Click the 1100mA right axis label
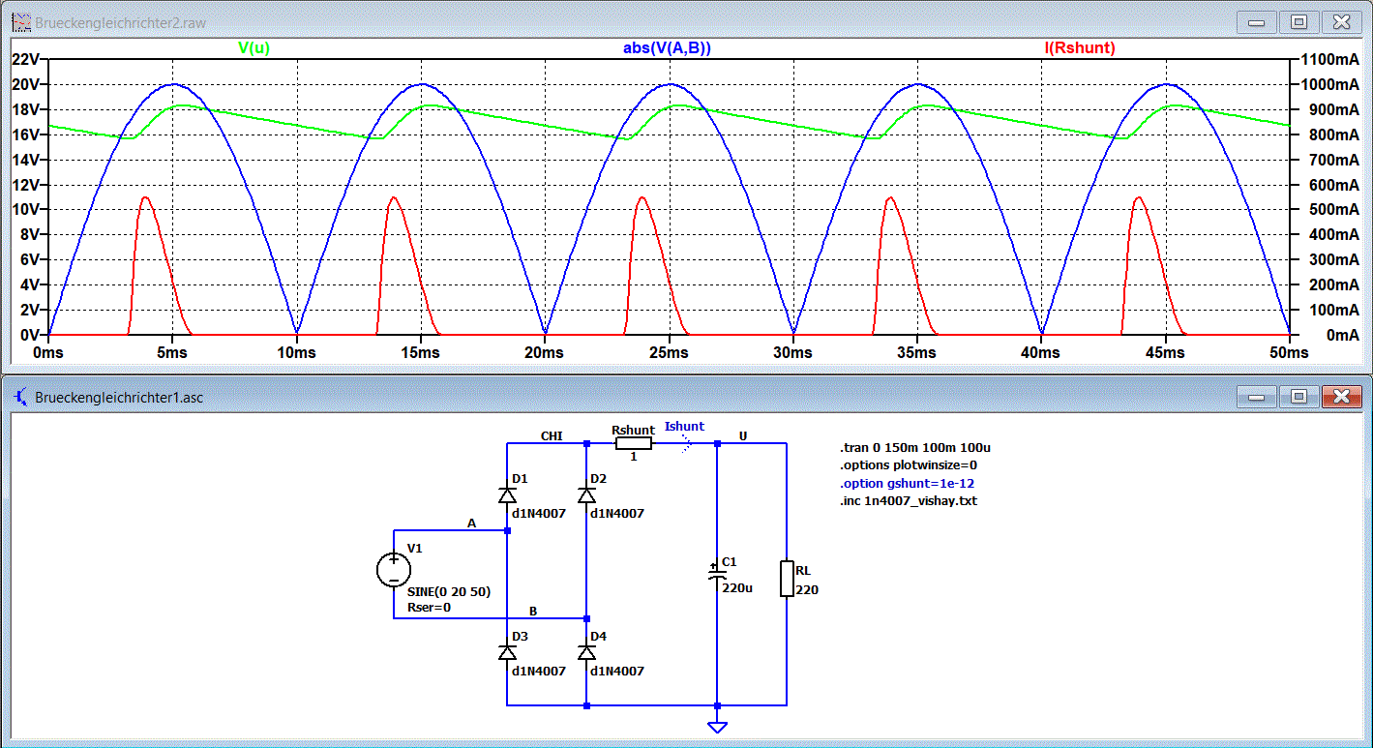 (1329, 60)
